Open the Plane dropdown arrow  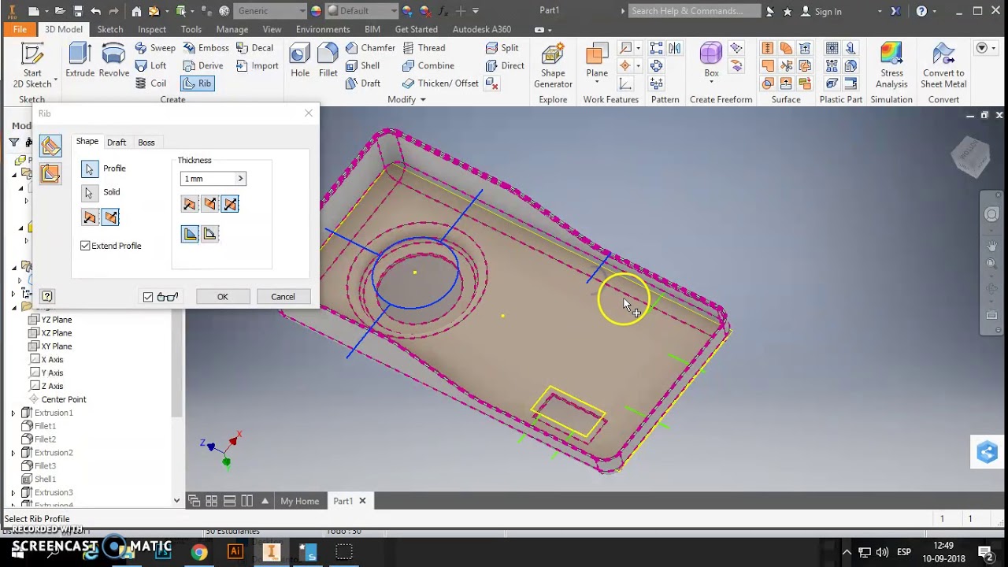pos(597,82)
